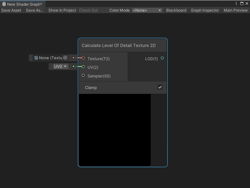Click the LOD(1) output port
Image resolution: width=250 pixels, height=188 pixels.
[x=162, y=58]
